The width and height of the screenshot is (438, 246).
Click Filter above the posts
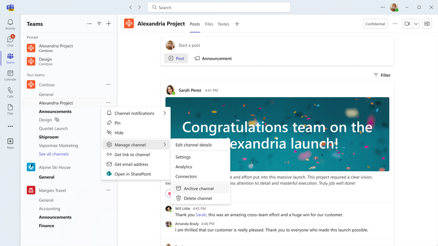coord(382,75)
